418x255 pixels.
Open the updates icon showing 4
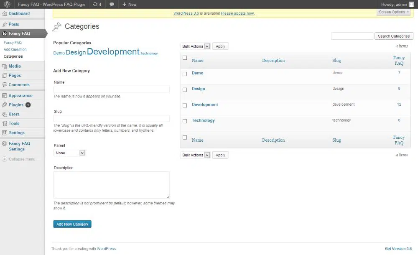pos(95,4)
